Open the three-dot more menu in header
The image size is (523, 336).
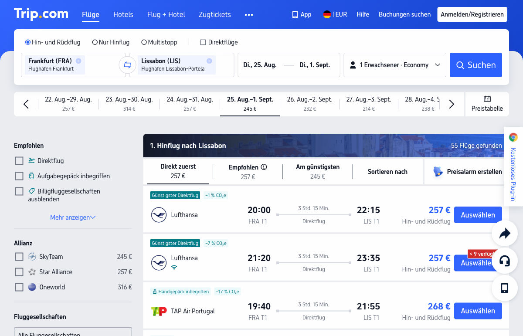click(249, 15)
